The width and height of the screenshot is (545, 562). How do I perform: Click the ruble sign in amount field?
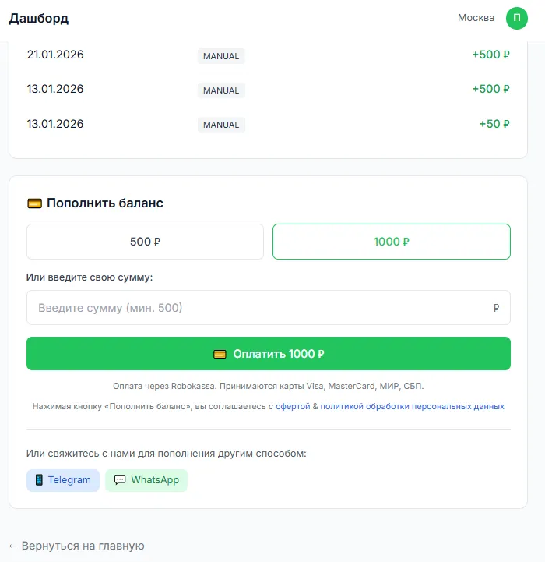tap(496, 308)
